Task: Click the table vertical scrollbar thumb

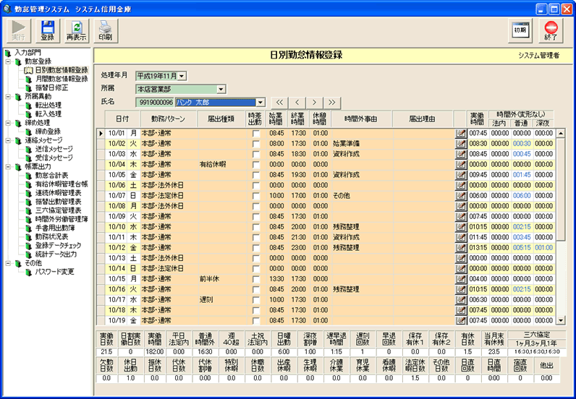Action: 561,189
